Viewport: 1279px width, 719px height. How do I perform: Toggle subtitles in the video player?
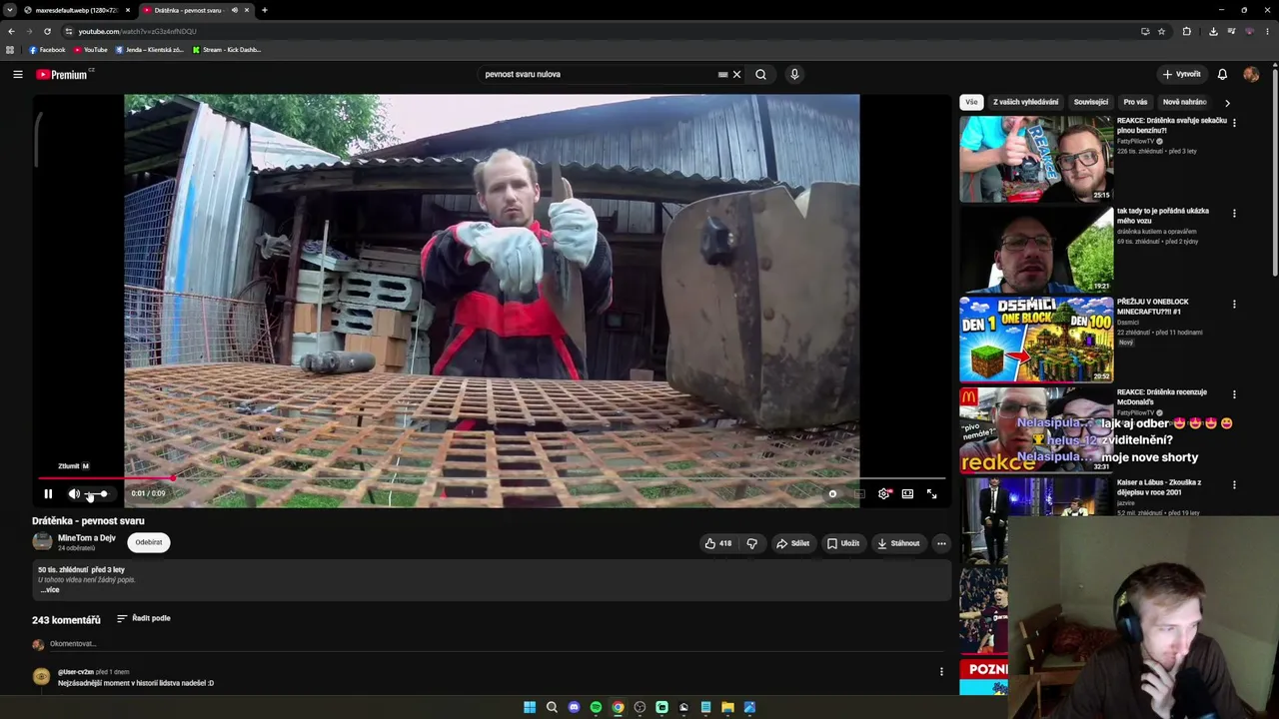coord(859,493)
